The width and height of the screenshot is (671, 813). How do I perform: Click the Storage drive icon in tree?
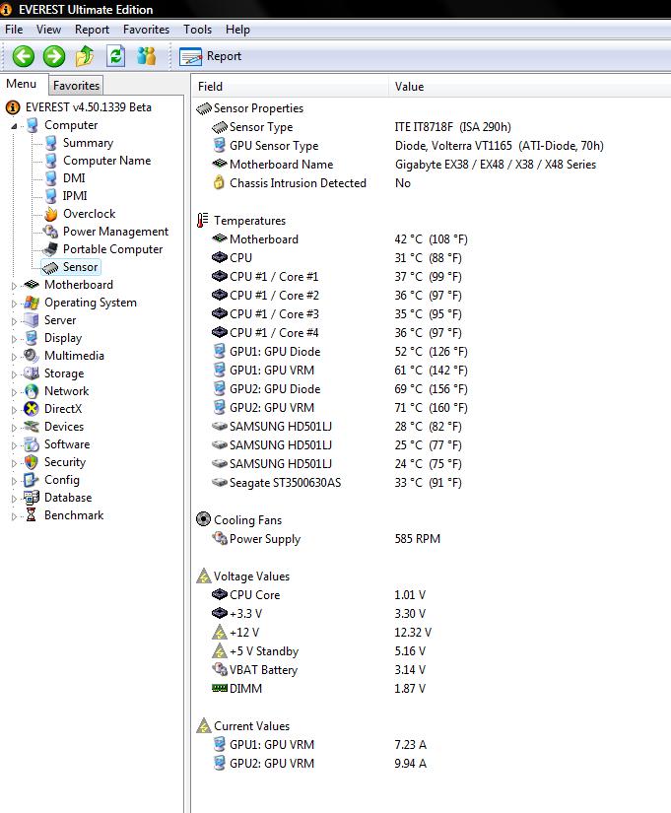(x=32, y=373)
